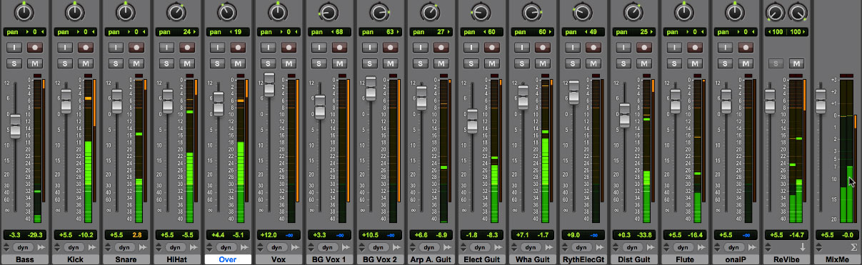Open the dyn selector on Over

(x=227, y=246)
